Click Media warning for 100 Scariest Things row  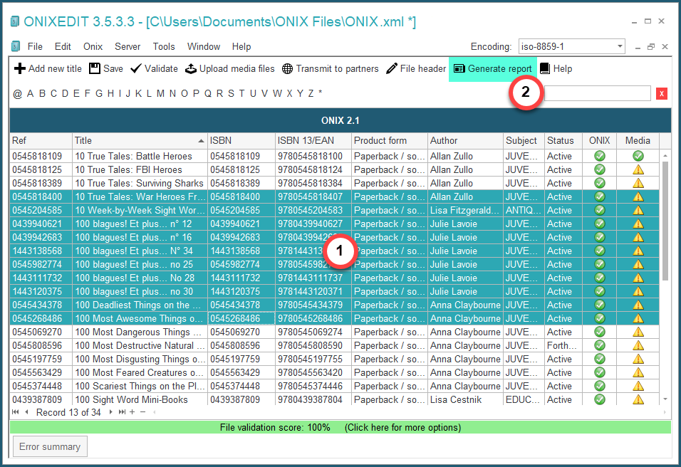pos(638,386)
